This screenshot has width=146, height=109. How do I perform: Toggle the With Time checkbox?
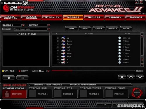coord(3,71)
